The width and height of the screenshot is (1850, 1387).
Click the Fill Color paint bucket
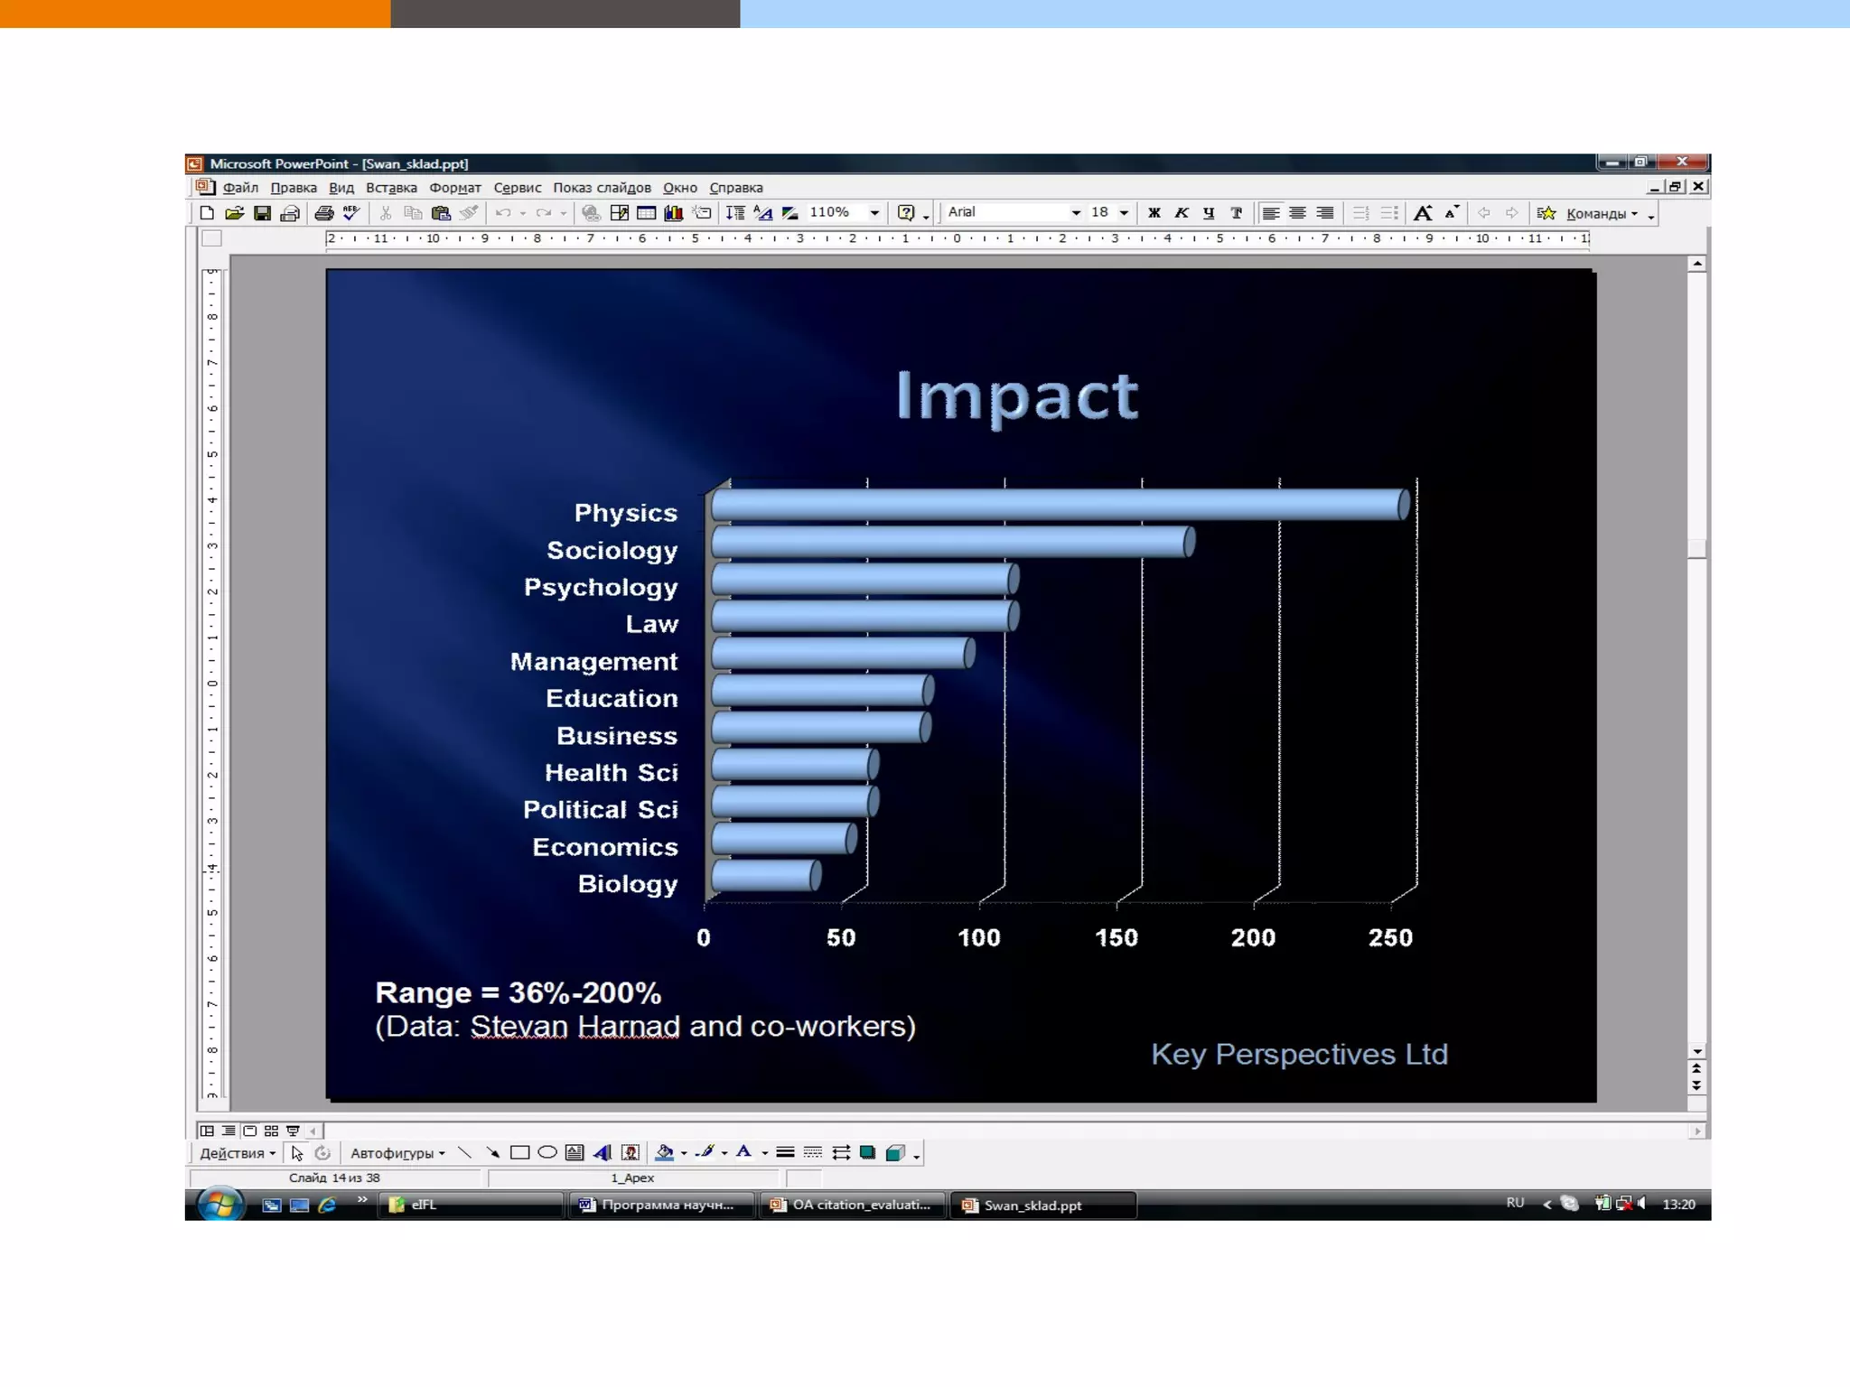pyautogui.click(x=664, y=1153)
